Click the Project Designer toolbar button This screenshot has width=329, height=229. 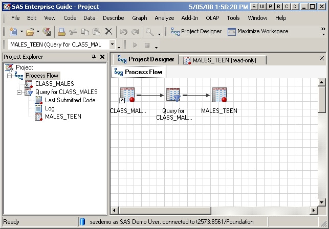196,32
